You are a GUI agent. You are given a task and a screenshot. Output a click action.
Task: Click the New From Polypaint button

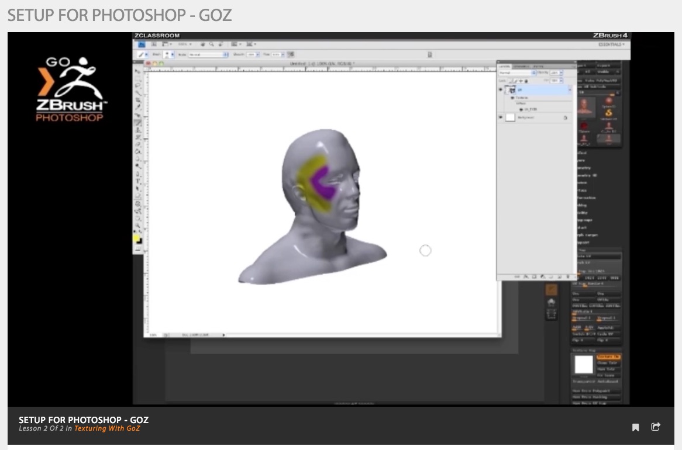pos(597,390)
